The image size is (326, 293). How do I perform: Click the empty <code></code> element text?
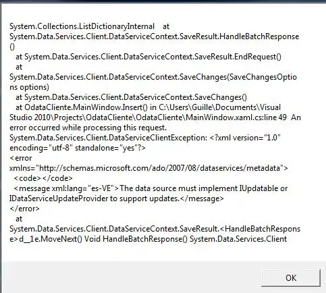pyautogui.click(x=43, y=178)
